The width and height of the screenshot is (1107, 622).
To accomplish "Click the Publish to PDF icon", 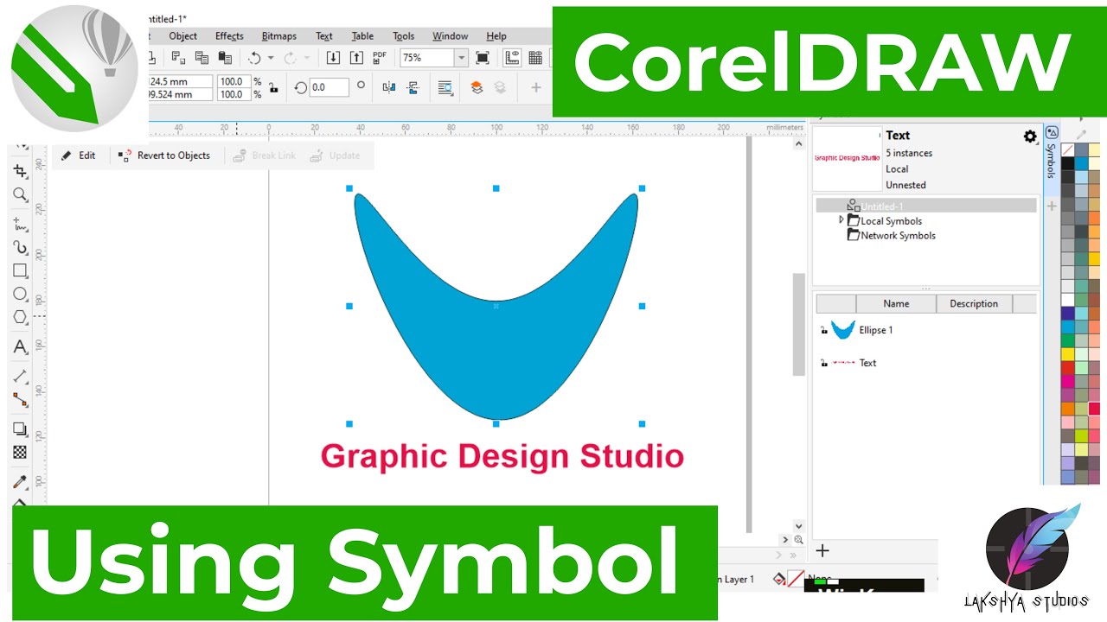I will tap(379, 58).
